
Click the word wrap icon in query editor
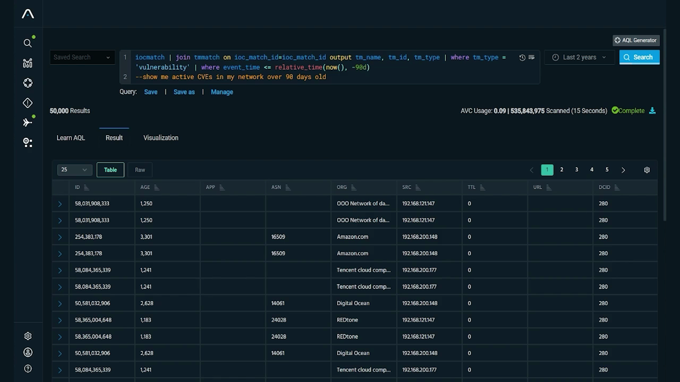click(x=531, y=57)
